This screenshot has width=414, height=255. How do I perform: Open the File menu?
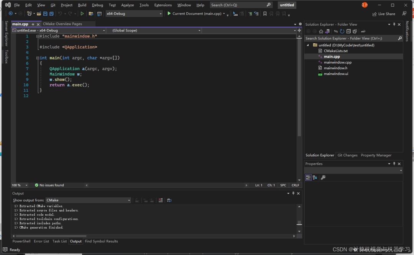click(x=16, y=5)
